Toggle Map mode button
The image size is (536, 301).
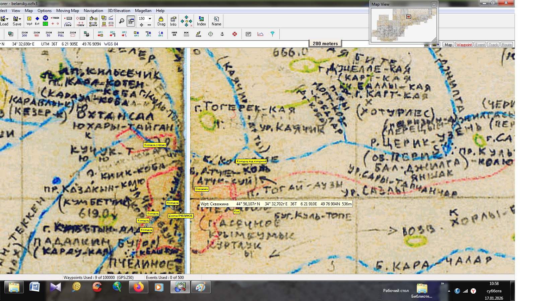tap(448, 44)
